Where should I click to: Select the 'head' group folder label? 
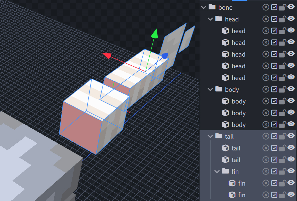[x=232, y=19]
